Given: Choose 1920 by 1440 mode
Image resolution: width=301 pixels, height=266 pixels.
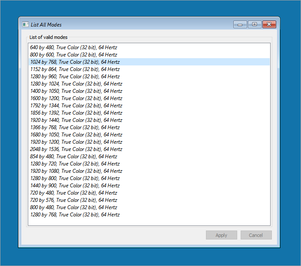Looking at the screenshot, I should click(x=149, y=120).
